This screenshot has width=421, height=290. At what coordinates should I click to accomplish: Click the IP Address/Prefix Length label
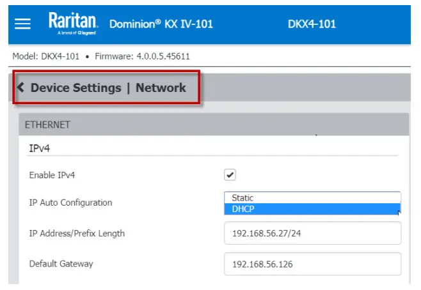[x=77, y=233]
